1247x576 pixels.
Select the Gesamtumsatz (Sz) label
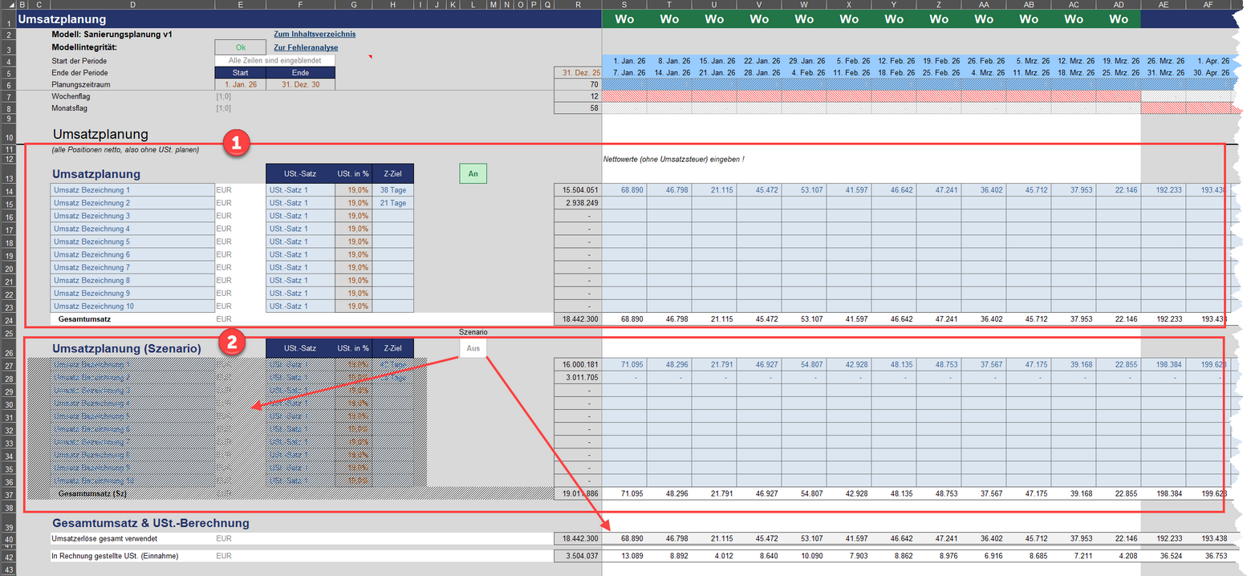click(92, 494)
